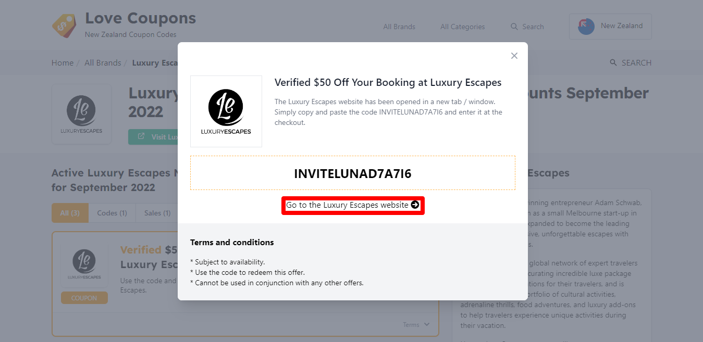The height and width of the screenshot is (342, 703).
Task: Click the COUPON button on the offer card
Action: (x=84, y=298)
